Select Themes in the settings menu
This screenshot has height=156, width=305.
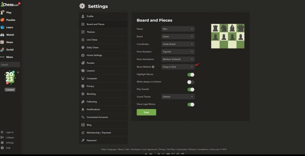pos(90,32)
